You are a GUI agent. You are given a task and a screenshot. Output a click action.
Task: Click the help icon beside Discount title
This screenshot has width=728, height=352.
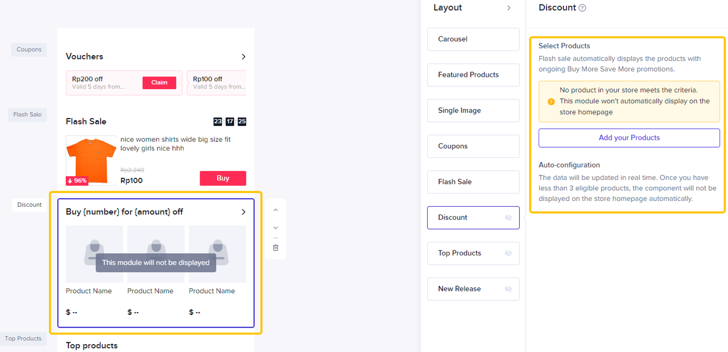pyautogui.click(x=582, y=8)
